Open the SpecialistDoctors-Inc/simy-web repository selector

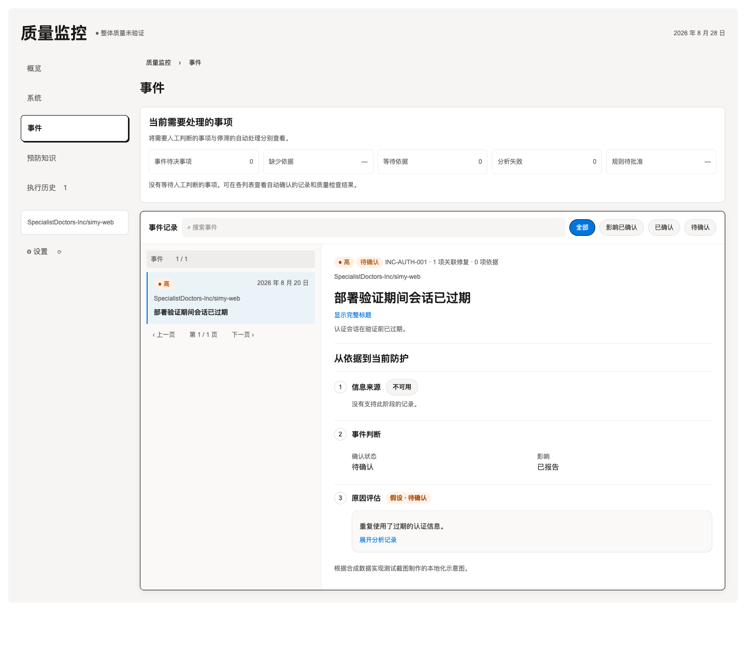pos(75,222)
